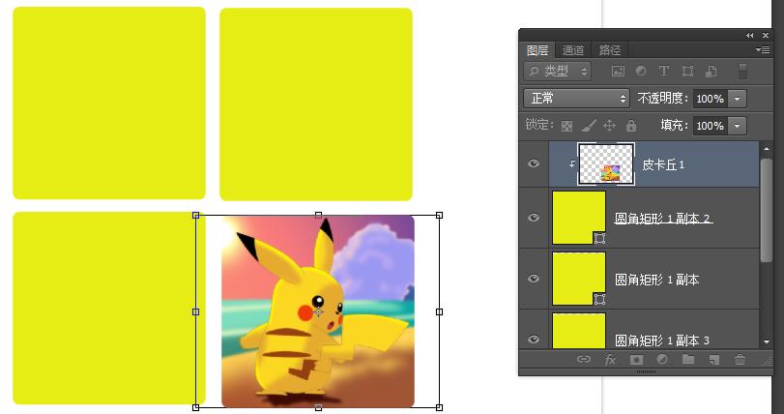
Task: Toggle lock all padlock icon
Action: (x=631, y=125)
